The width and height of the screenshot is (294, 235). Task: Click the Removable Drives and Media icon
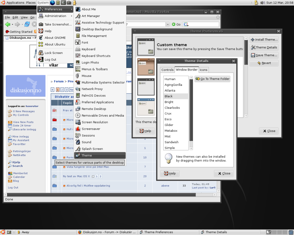pos(78,115)
